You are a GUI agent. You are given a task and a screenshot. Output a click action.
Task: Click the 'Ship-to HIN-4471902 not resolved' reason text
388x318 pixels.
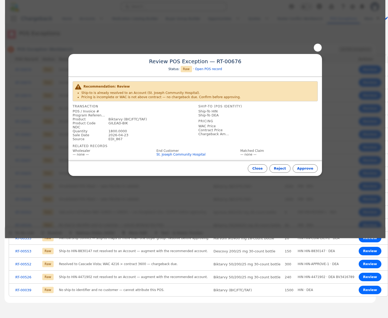[133, 277]
